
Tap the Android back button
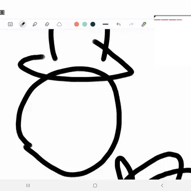[x=162, y=186]
